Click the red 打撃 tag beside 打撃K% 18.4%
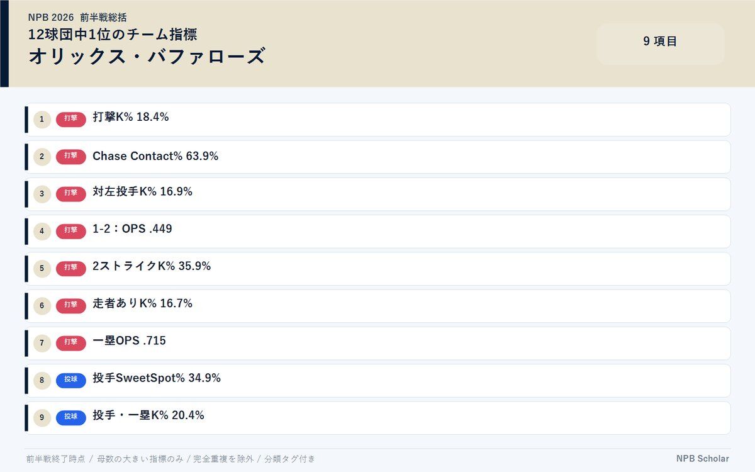 pos(71,120)
